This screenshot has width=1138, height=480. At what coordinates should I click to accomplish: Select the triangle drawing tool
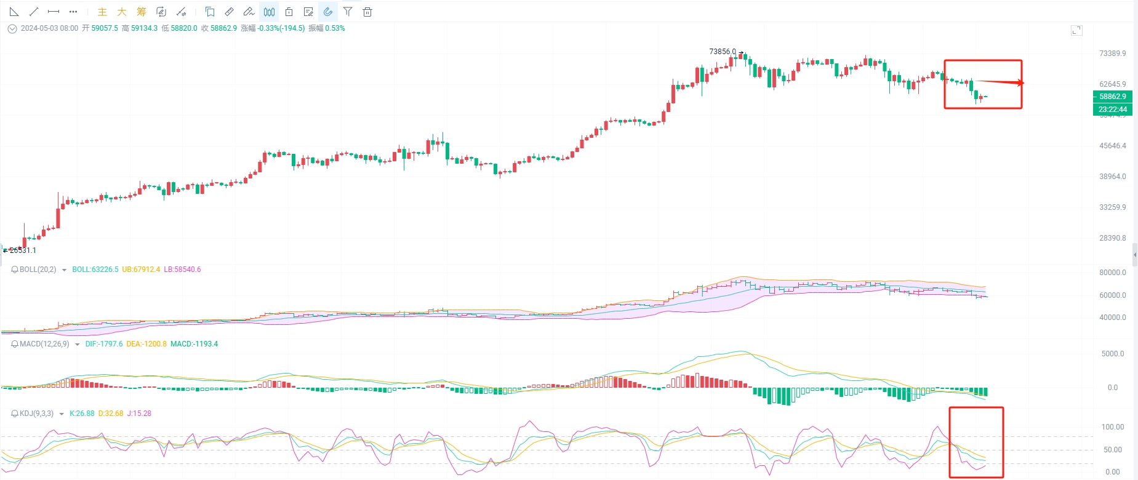pos(14,12)
